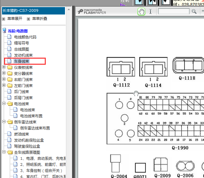This screenshot has height=178, width=204.
Task: Open 后背门线束 document
Action: (x=23, y=98)
